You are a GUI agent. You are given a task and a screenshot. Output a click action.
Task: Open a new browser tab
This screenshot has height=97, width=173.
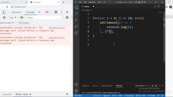pos(63,2)
